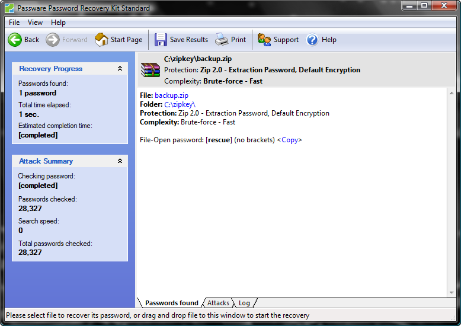
Task: Open the Help menu in menu bar
Action: coord(58,23)
